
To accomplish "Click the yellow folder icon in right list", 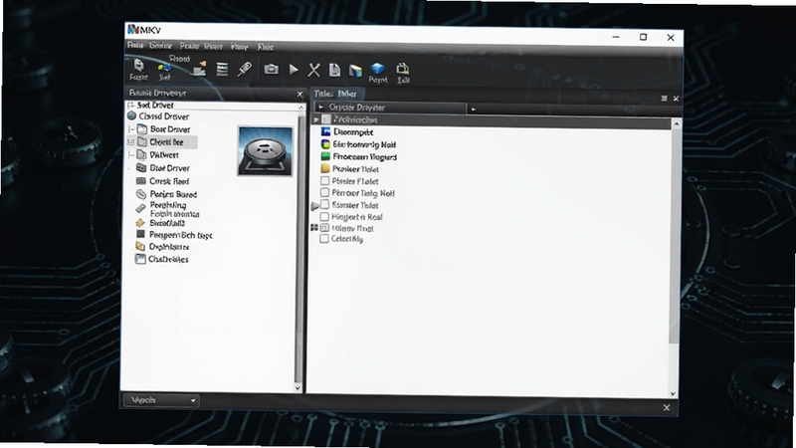I will pos(325,168).
